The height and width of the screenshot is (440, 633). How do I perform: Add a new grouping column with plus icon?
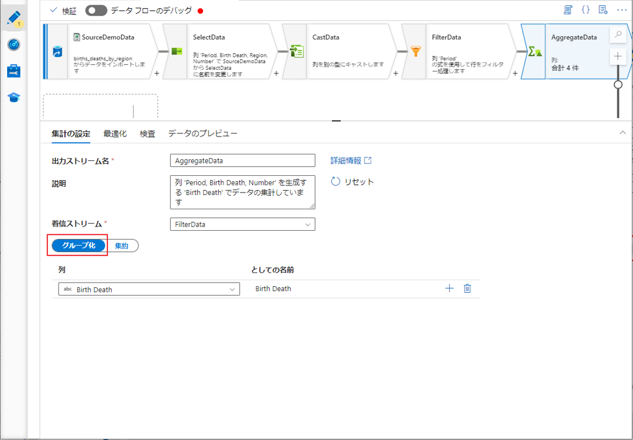(x=449, y=289)
